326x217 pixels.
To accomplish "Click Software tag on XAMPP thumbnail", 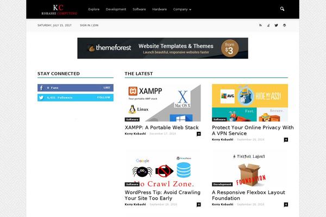I will click(132, 119).
